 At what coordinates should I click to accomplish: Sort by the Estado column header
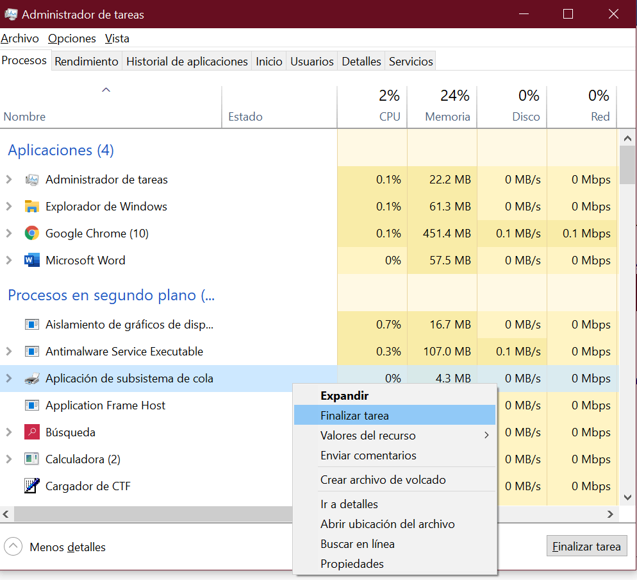pos(279,107)
